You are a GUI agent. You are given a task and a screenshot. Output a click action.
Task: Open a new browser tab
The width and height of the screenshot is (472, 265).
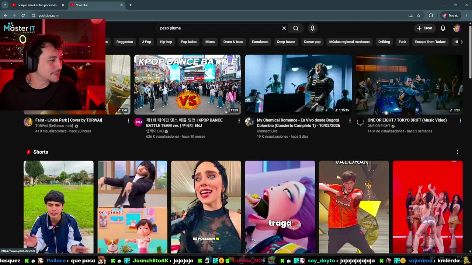pos(130,5)
